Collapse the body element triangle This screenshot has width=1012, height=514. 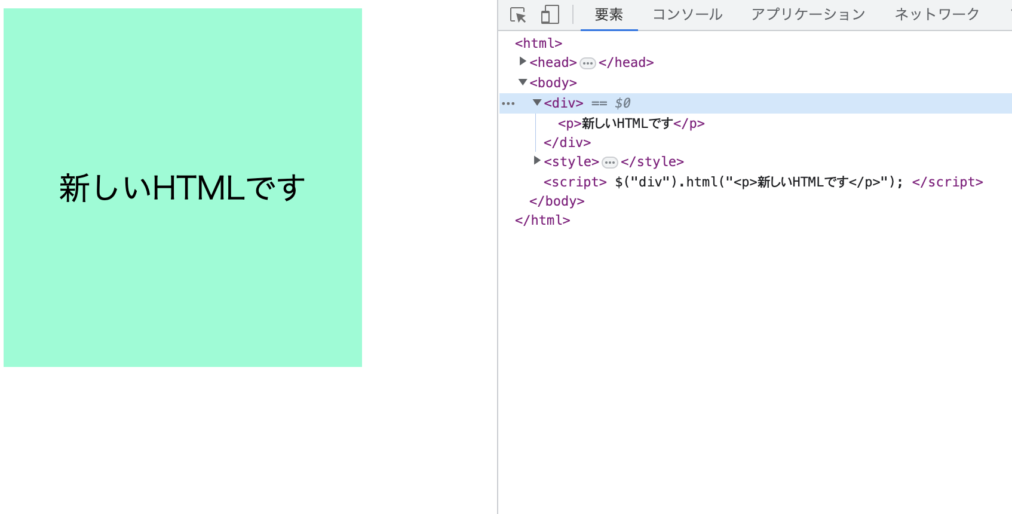[x=523, y=82]
